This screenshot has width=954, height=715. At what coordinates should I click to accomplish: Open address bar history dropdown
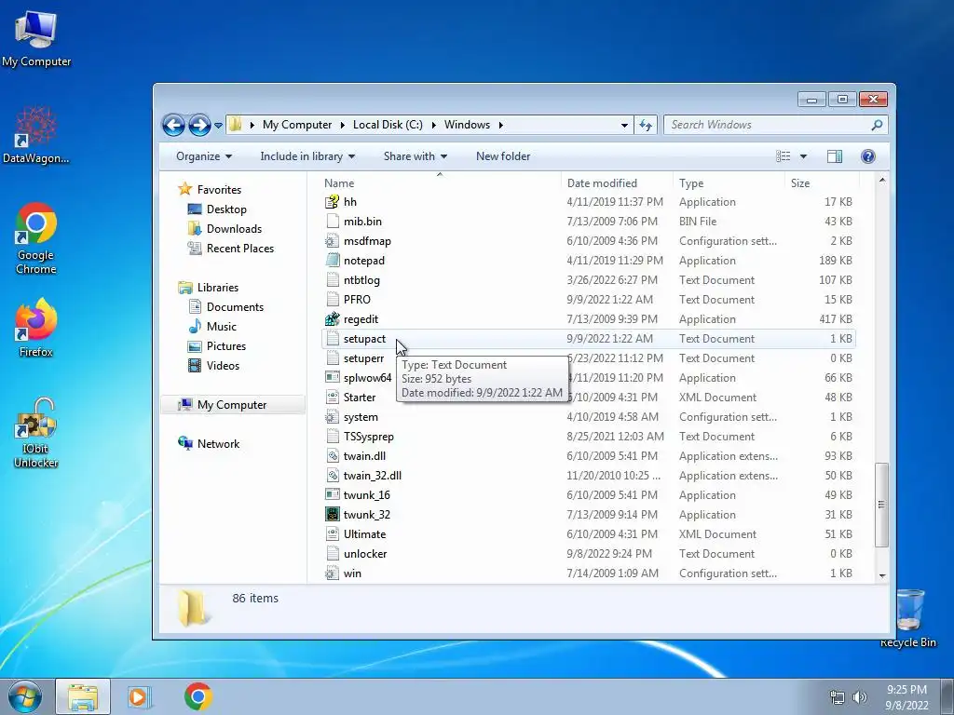(x=624, y=126)
